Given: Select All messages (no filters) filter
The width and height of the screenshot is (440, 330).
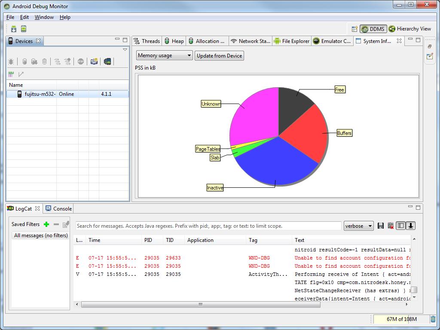Looking at the screenshot, I should point(41,235).
